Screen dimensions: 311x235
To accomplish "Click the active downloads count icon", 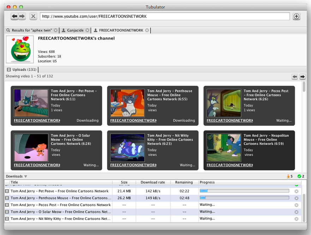I will [x=288, y=176].
